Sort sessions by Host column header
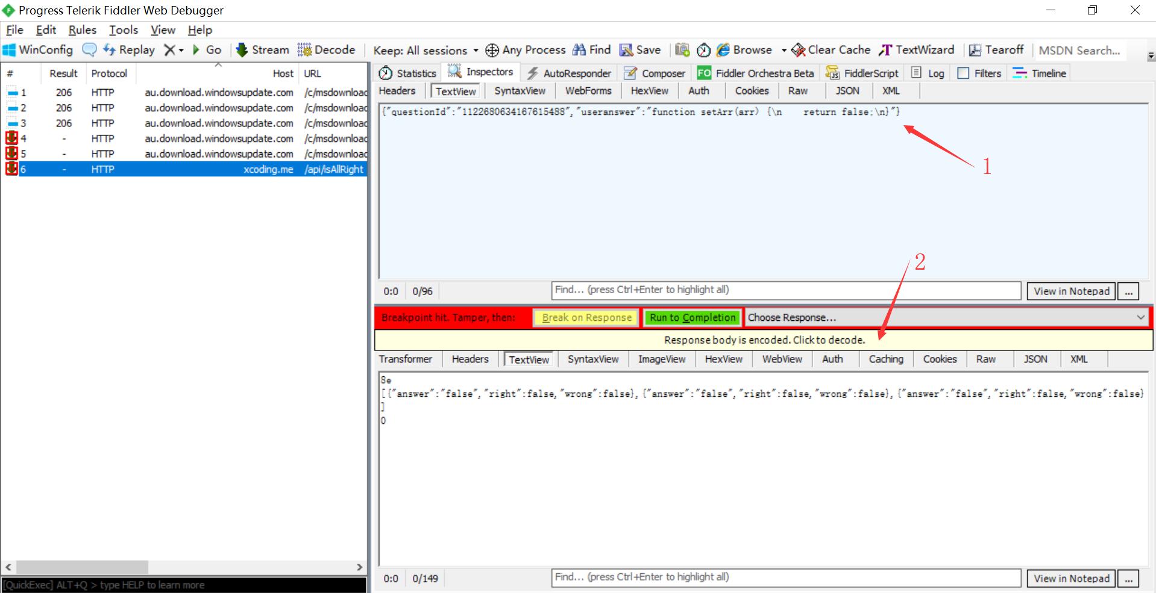1156x593 pixels. click(283, 73)
